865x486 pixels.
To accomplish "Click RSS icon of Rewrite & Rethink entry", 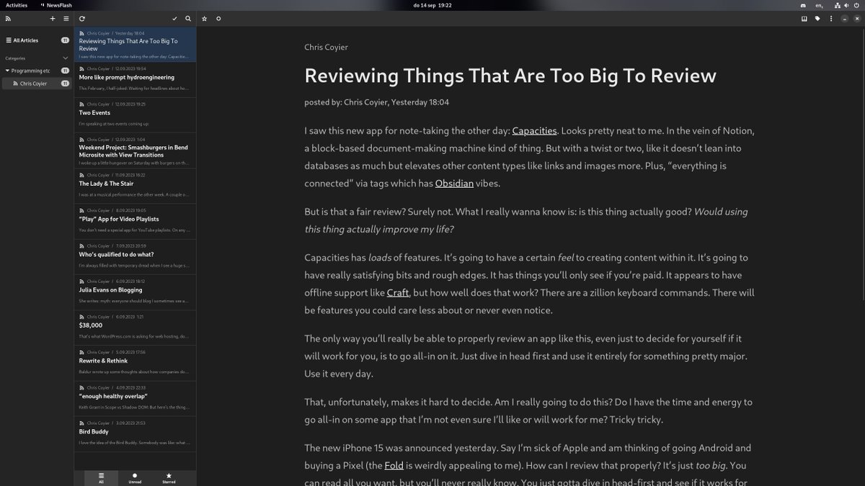I will [x=81, y=352].
